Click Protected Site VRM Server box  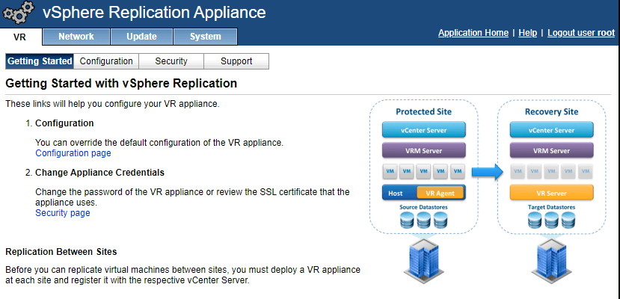(424, 150)
